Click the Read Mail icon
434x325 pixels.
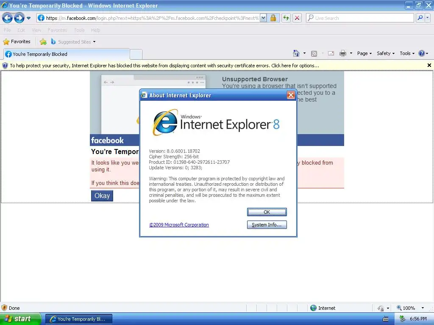(331, 53)
